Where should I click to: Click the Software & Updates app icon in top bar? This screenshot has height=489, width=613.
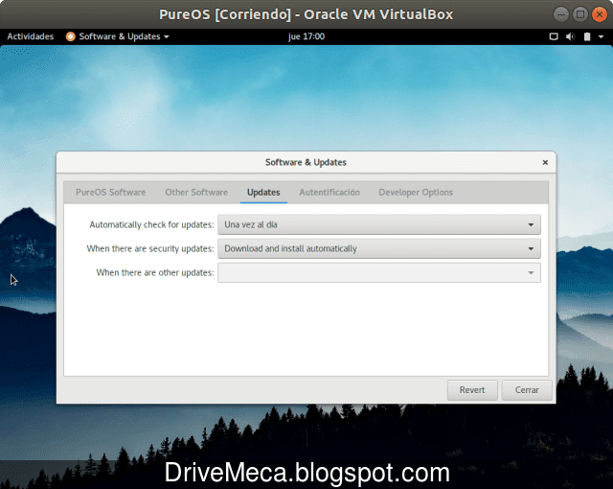tap(70, 36)
